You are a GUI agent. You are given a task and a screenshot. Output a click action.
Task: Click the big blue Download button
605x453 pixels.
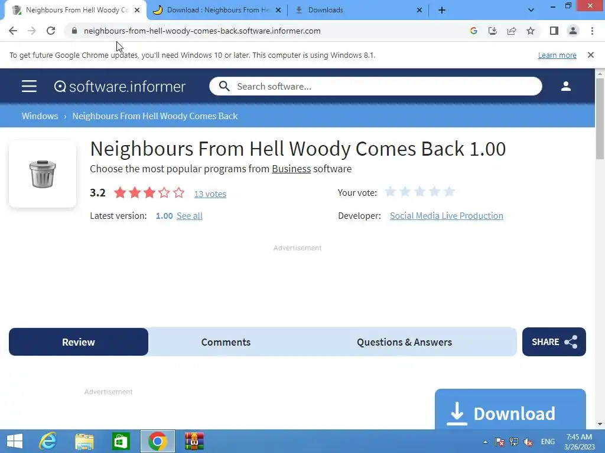pyautogui.click(x=510, y=411)
